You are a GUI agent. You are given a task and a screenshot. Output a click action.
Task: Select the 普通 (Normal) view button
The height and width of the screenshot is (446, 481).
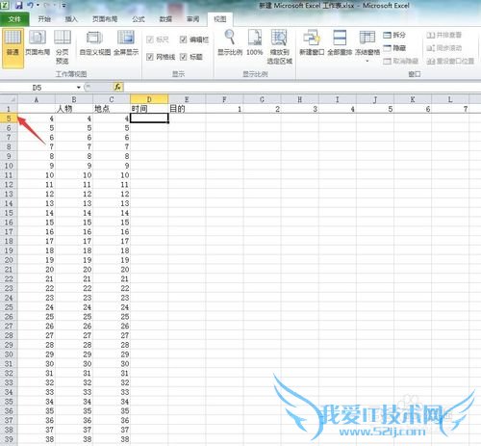[13, 48]
